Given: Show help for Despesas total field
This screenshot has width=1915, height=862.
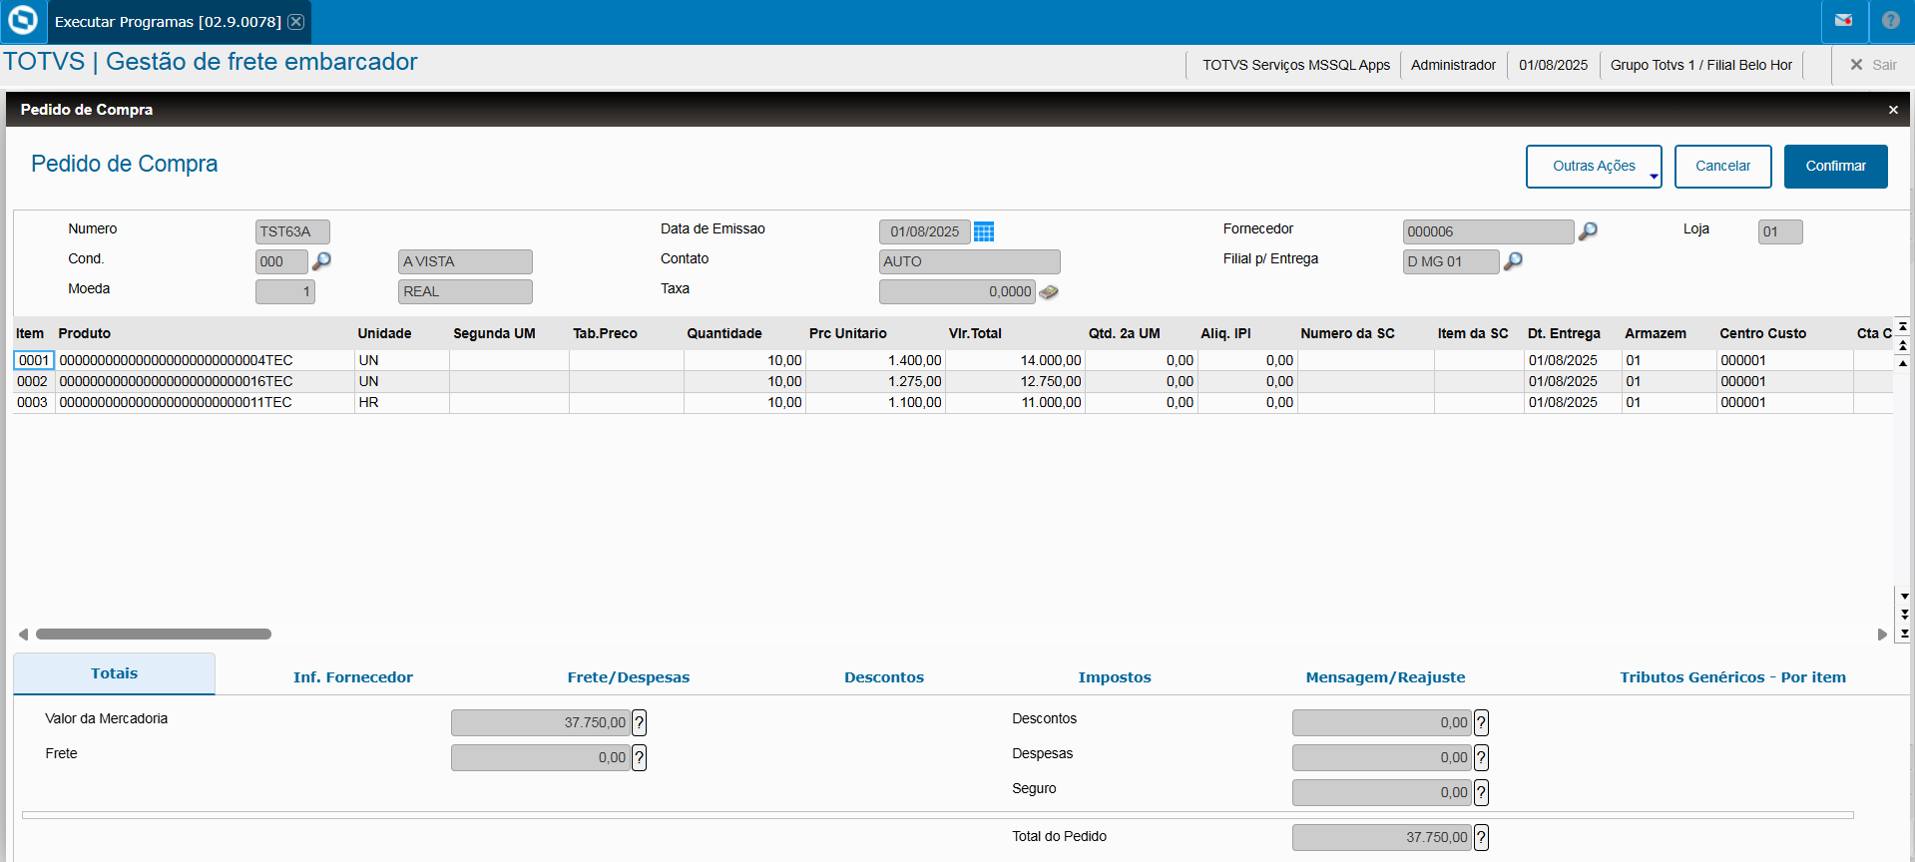Looking at the screenshot, I should (1482, 757).
